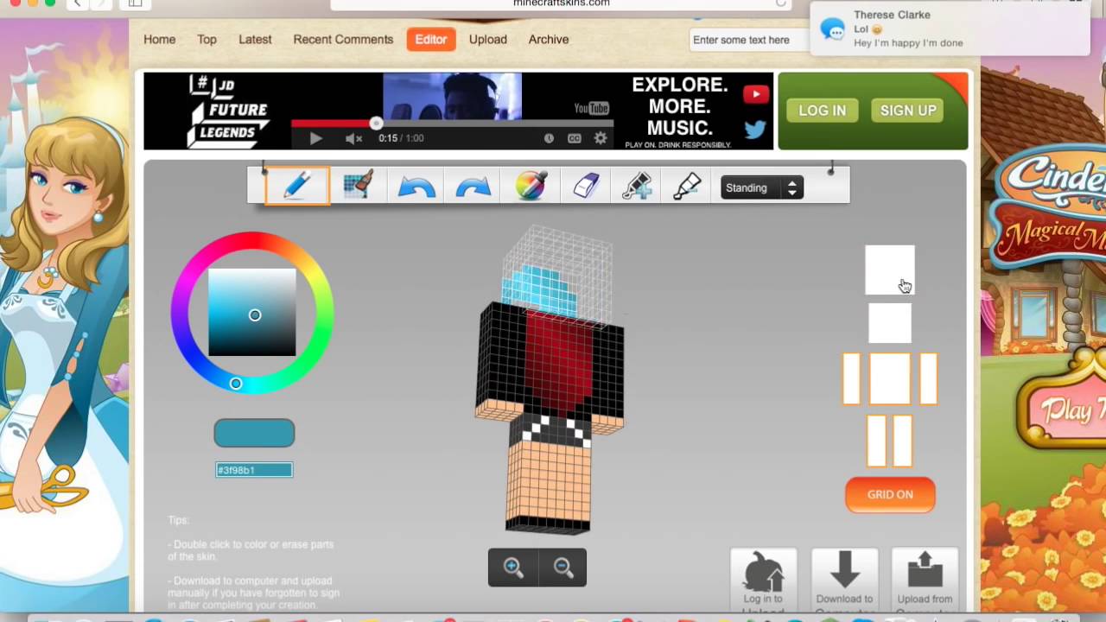The image size is (1106, 622).
Task: Select the Editor tab
Action: click(431, 40)
